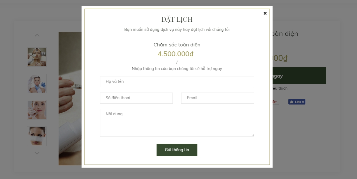Click the yêu thích wishlist link

pos(280,88)
